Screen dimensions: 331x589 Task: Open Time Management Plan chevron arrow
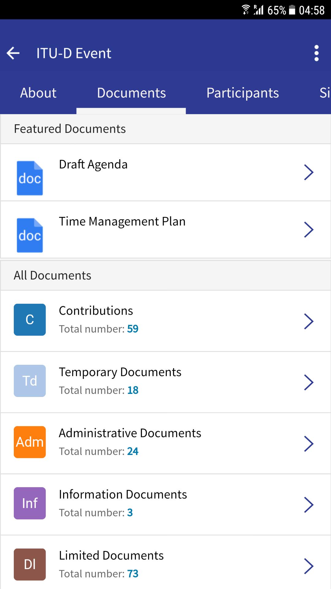tap(309, 230)
